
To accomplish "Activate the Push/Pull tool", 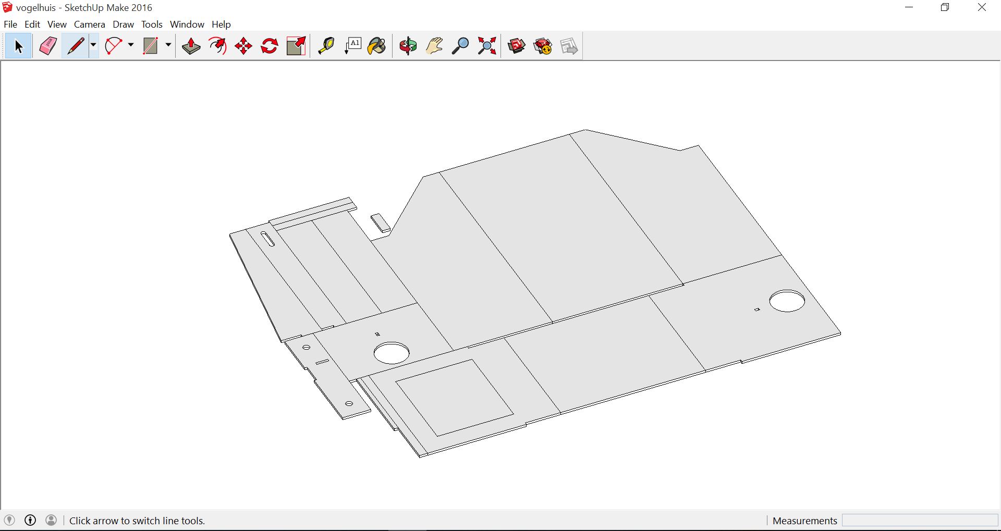I will tap(191, 46).
